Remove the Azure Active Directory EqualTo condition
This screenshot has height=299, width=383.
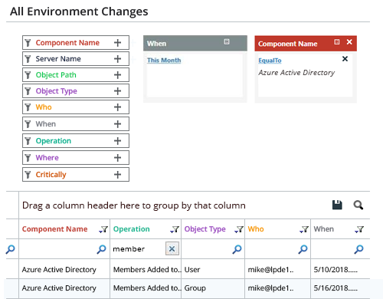(x=345, y=59)
